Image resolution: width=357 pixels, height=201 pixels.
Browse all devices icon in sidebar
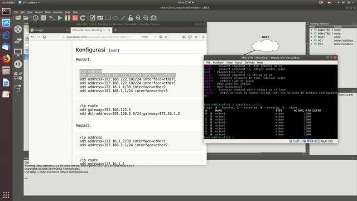(18, 76)
